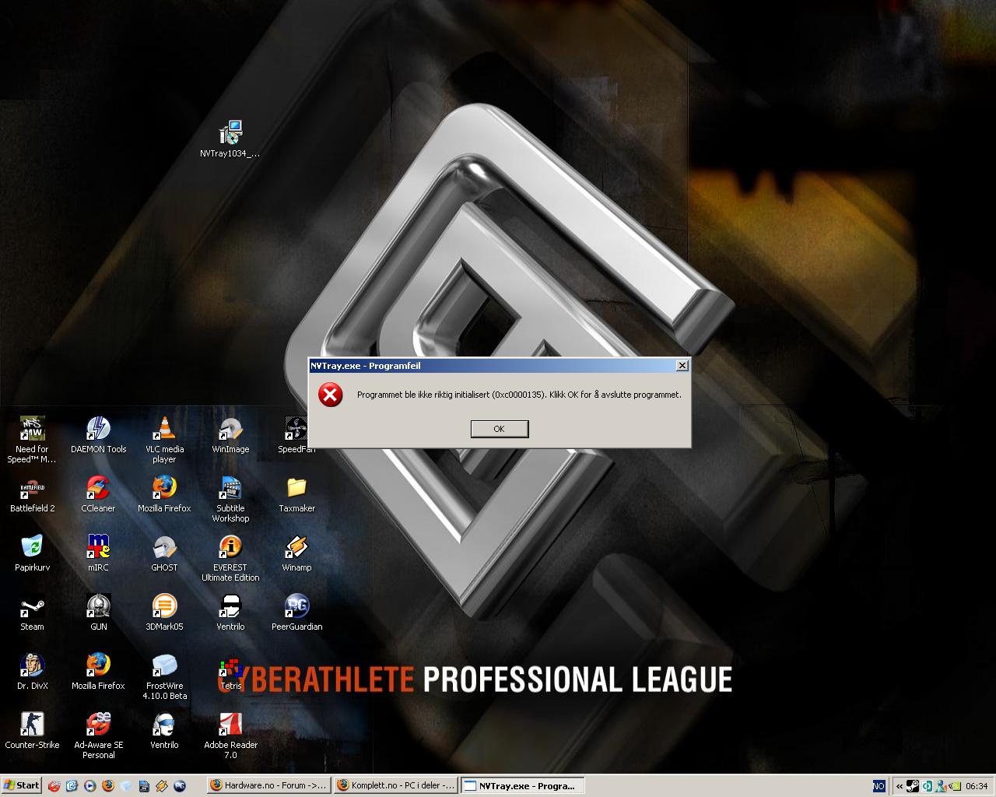Image resolution: width=996 pixels, height=797 pixels.
Task: Select the Ventrilo icon beside 3DMark05
Action: tap(230, 613)
